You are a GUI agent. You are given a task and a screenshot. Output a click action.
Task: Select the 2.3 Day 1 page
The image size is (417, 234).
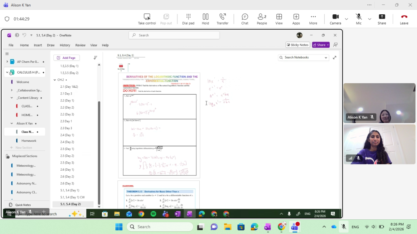[x=66, y=121]
